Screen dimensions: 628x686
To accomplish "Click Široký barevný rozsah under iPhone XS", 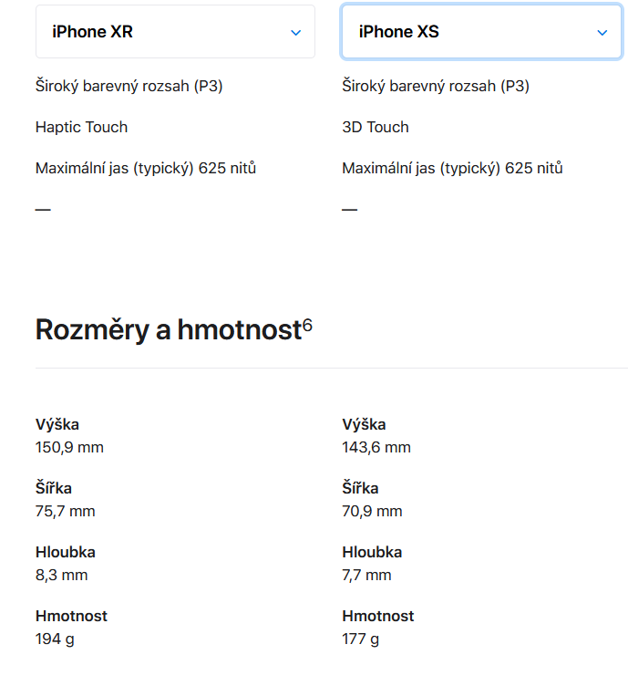I will [436, 86].
